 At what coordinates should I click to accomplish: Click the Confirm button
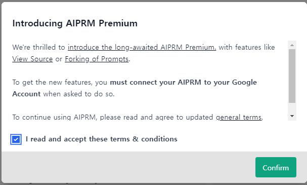[276, 167]
